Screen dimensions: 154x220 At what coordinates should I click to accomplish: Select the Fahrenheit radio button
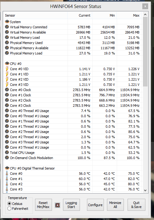click(10, 209)
